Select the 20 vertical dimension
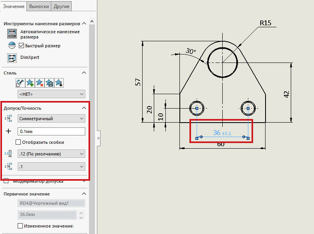The width and height of the screenshot is (314, 234). [x=149, y=110]
